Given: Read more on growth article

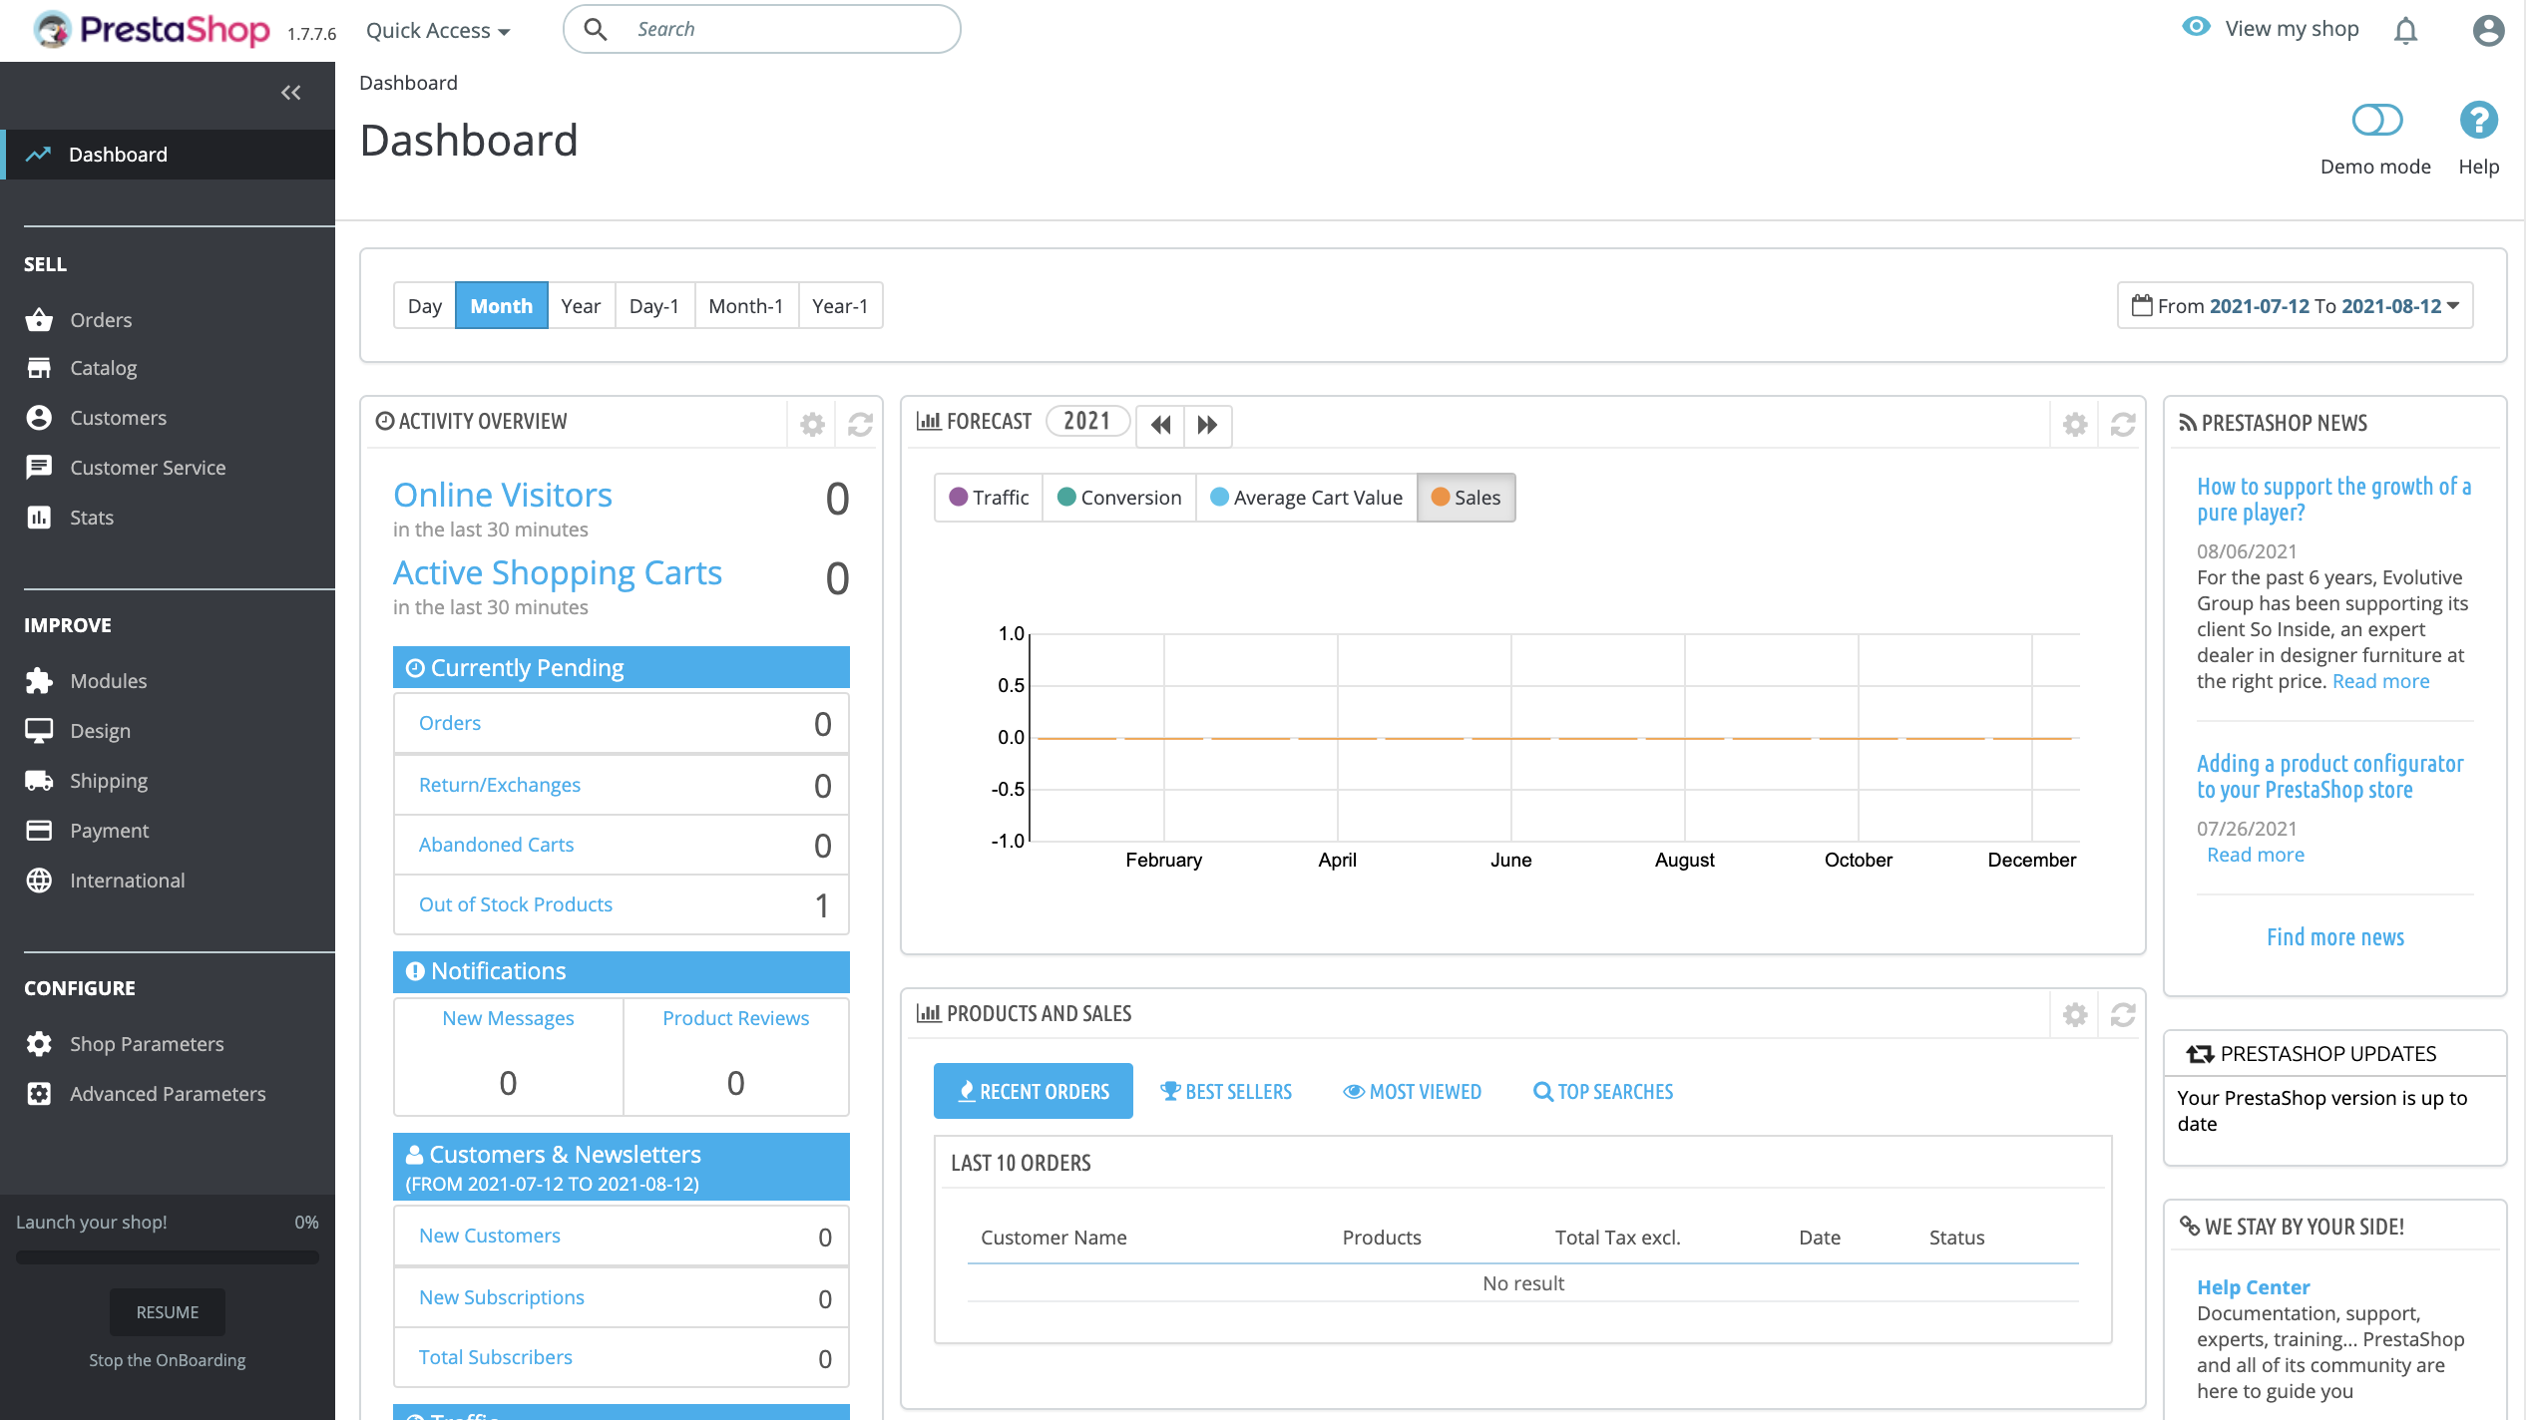Looking at the screenshot, I should pyautogui.click(x=2380, y=681).
